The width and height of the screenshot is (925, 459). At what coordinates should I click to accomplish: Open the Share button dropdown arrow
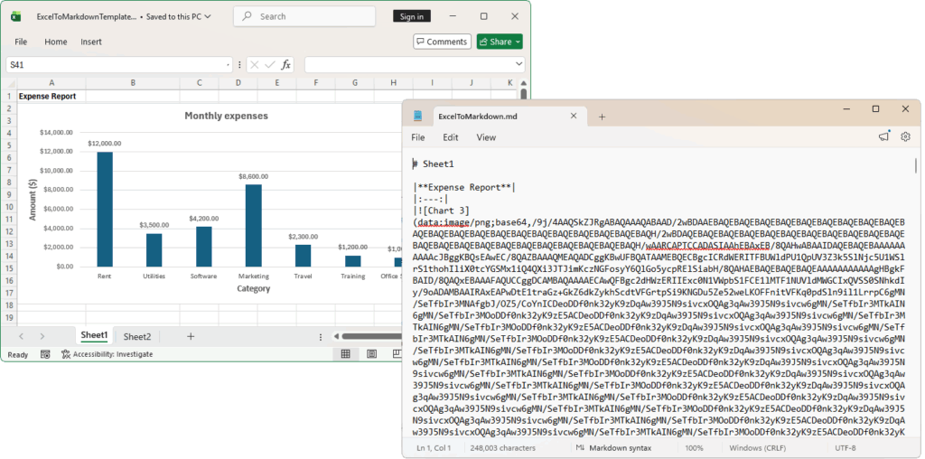(x=518, y=42)
